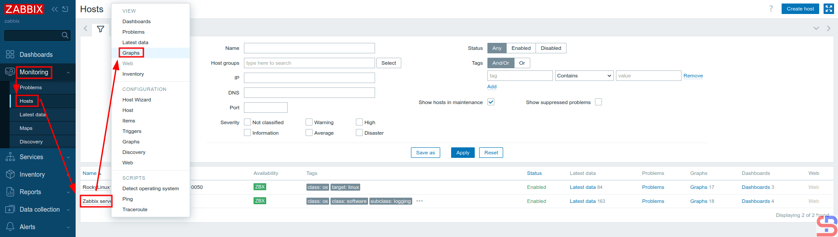Click the three dots after subclass: logging tag
The height and width of the screenshot is (237, 838).
click(419, 201)
